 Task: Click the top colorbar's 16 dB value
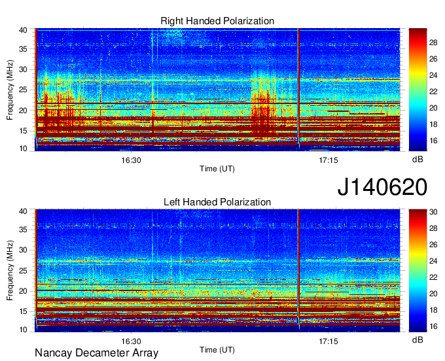point(433,141)
